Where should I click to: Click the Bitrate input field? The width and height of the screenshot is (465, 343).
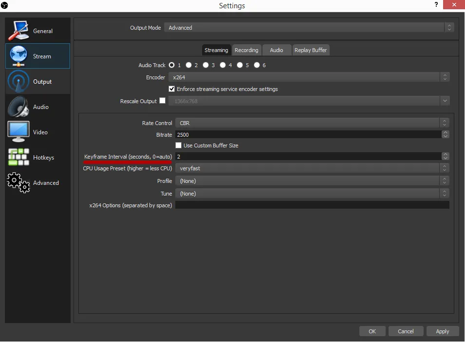[308, 135]
